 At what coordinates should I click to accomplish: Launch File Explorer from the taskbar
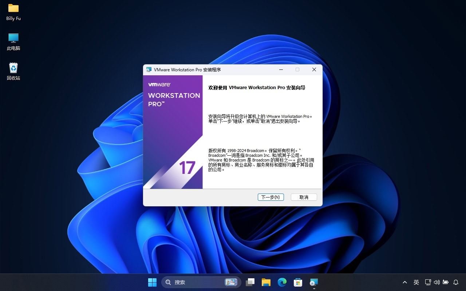tap(266, 282)
